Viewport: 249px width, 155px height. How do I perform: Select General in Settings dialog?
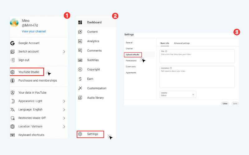click(129, 42)
